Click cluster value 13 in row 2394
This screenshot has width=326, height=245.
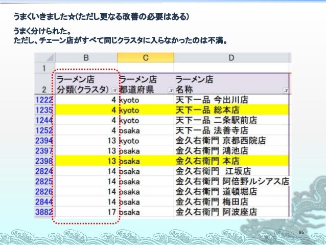click(86, 141)
